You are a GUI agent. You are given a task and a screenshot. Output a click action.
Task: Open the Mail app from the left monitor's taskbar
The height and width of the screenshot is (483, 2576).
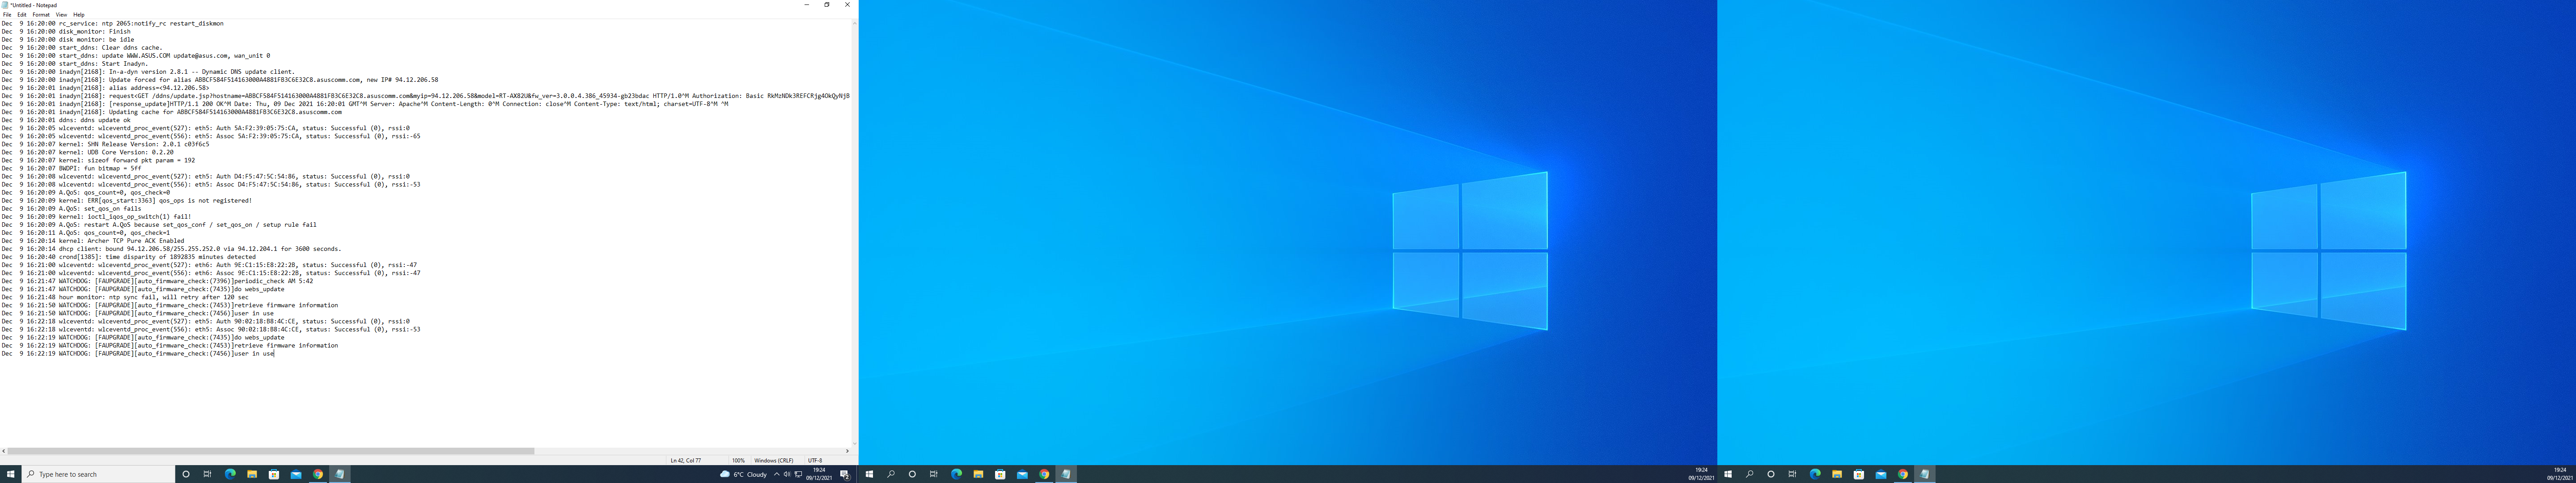(296, 474)
